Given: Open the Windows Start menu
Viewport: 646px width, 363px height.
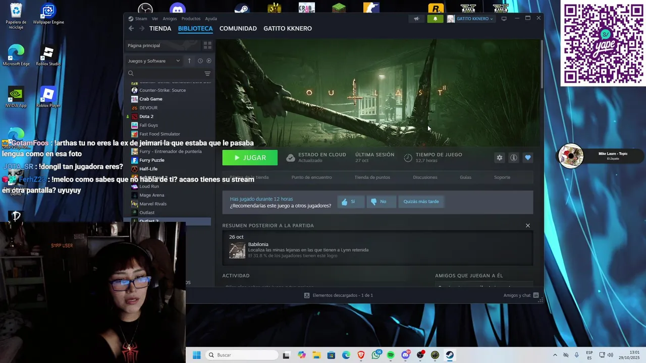Looking at the screenshot, I should [196, 355].
